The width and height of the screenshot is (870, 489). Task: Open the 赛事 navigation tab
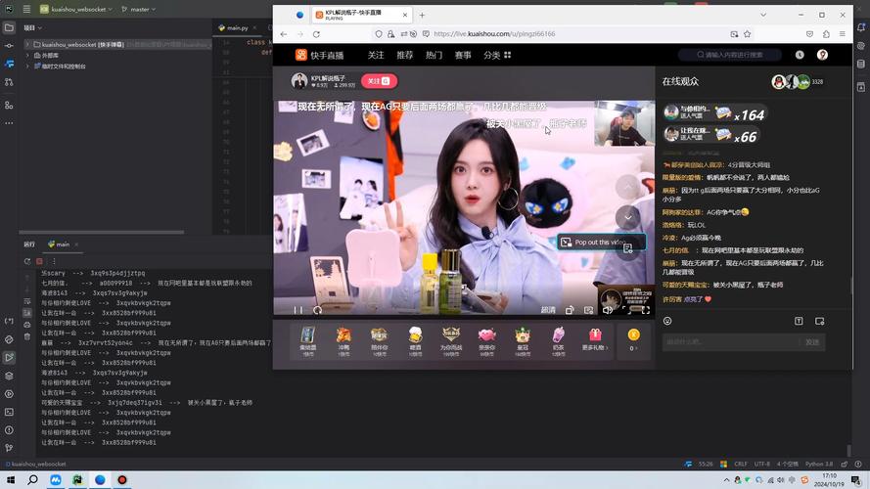click(x=463, y=56)
